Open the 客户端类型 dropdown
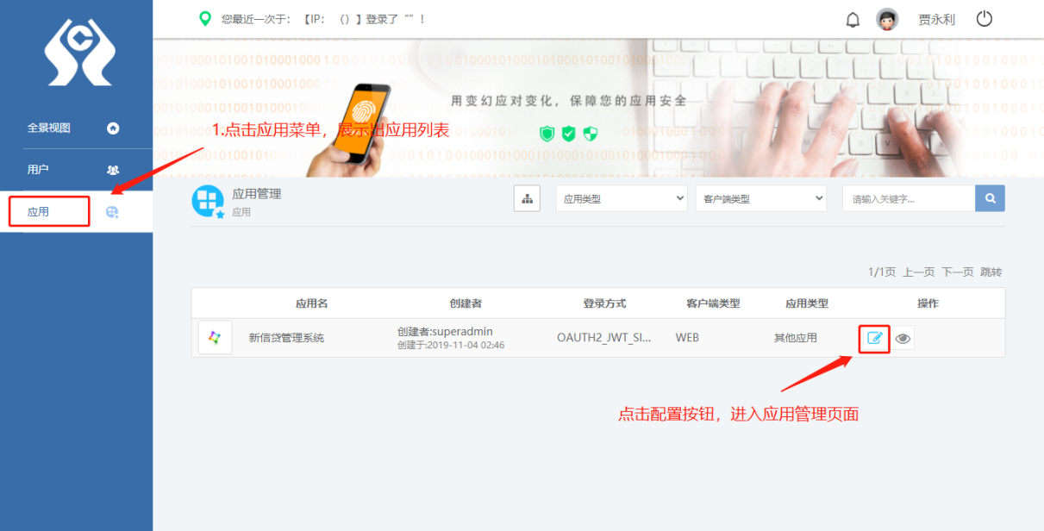1044x531 pixels. [760, 197]
